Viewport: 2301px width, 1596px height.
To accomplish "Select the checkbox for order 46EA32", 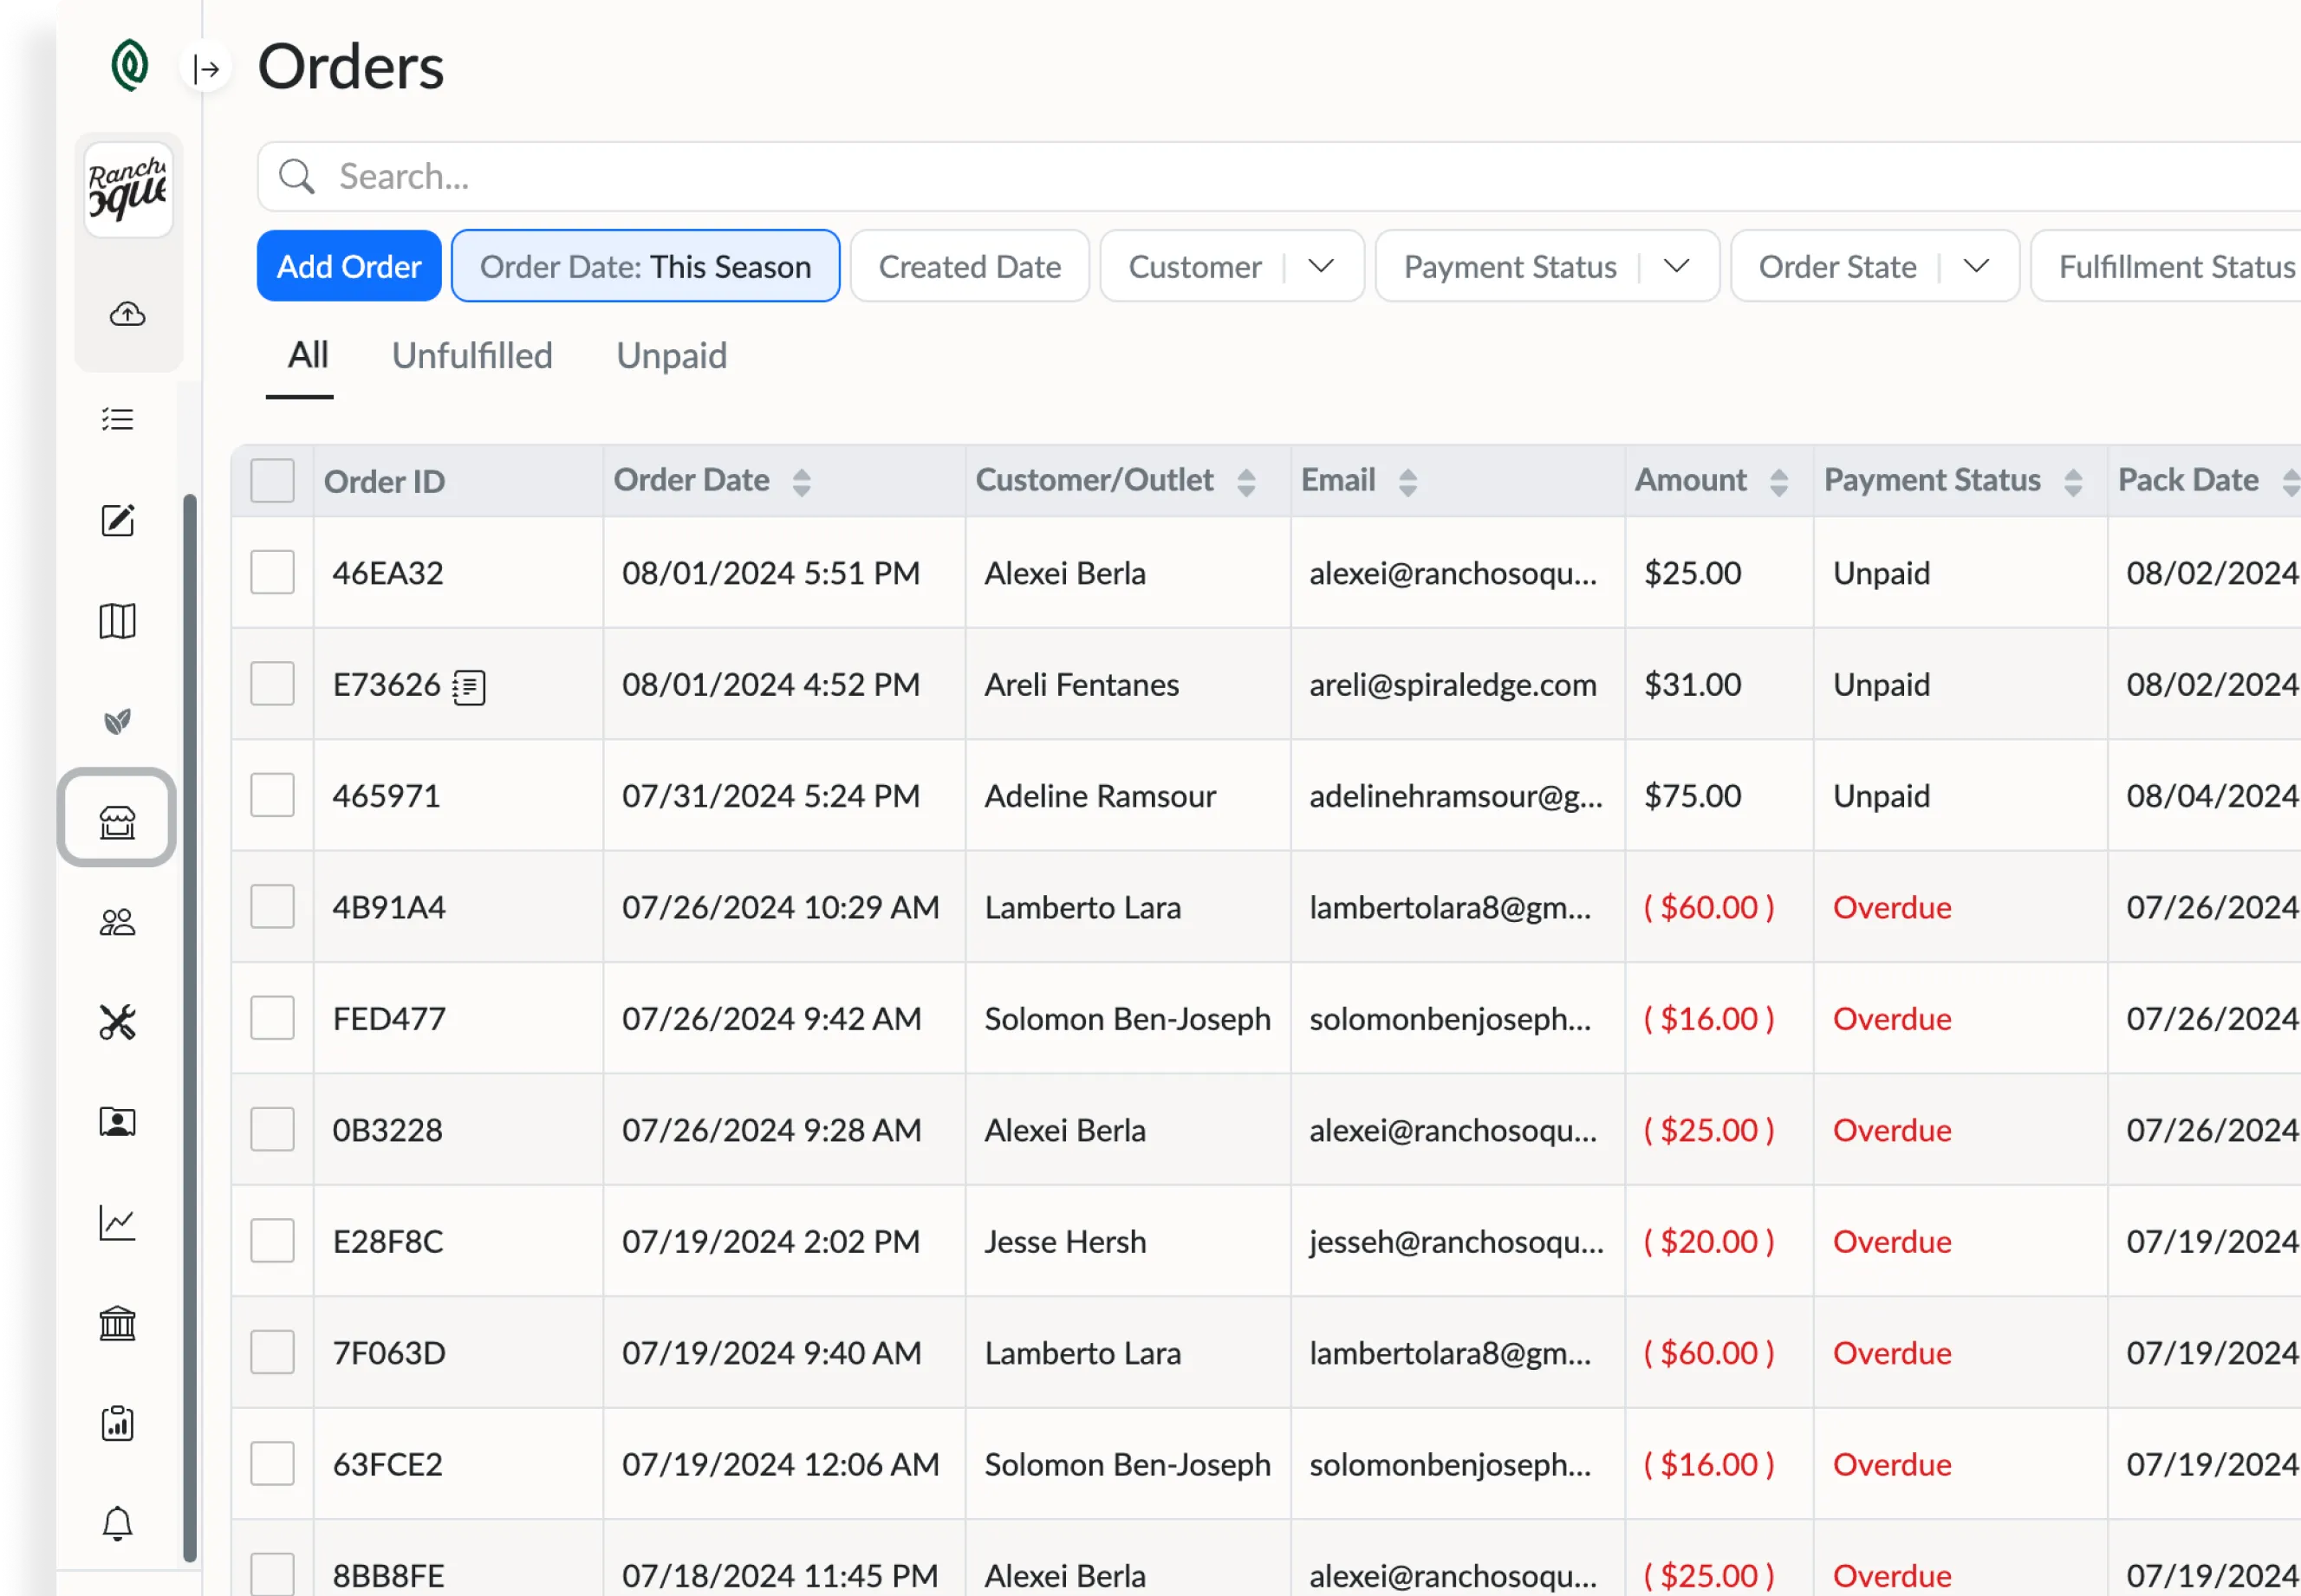I will click(272, 573).
